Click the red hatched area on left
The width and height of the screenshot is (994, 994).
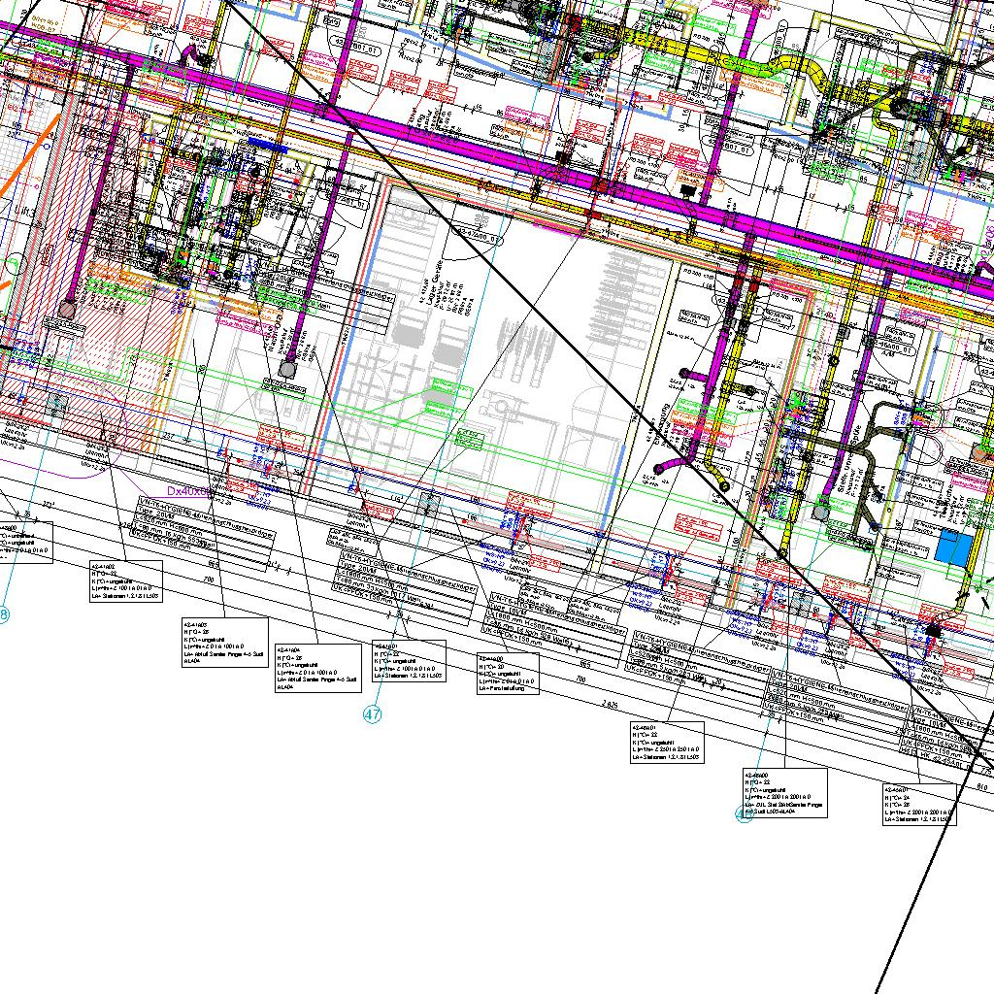click(x=97, y=379)
